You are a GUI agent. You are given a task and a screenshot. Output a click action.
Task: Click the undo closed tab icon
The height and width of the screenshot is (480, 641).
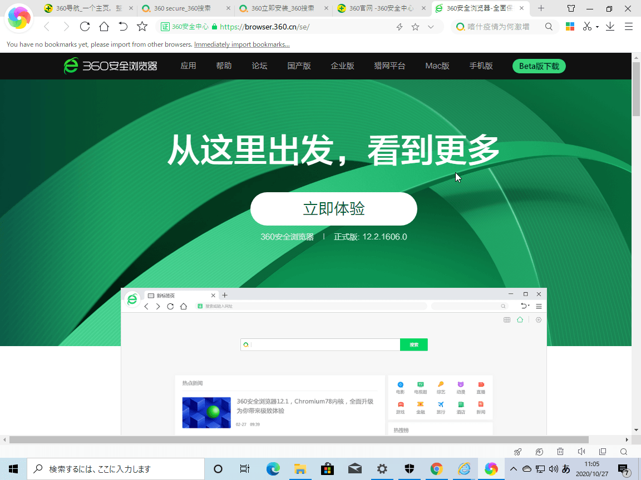(x=123, y=27)
